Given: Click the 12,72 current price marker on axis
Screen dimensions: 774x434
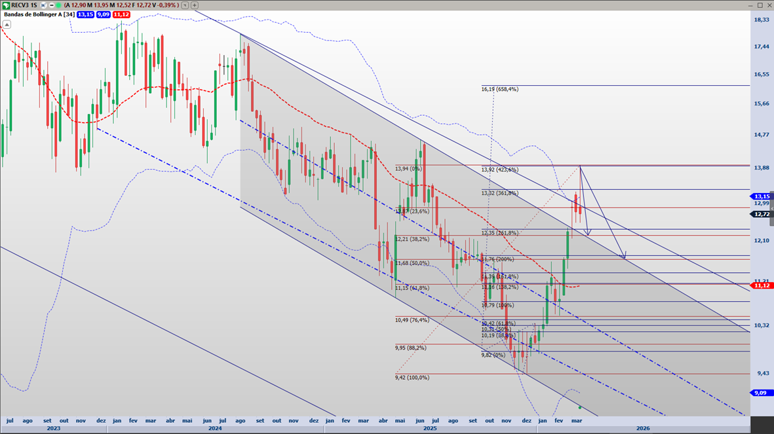Looking at the screenshot, I should pyautogui.click(x=762, y=214).
